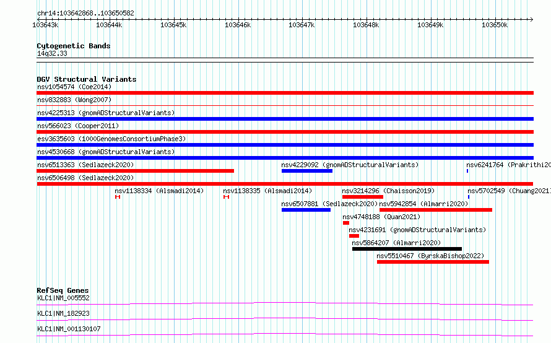Select nsv4530668 gnomAD variant label
551x343 pixels.
[106, 152]
